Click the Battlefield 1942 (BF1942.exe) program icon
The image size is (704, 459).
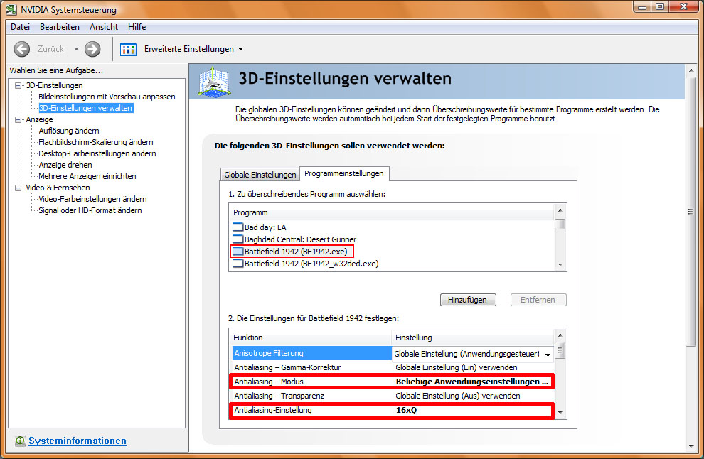click(x=238, y=252)
